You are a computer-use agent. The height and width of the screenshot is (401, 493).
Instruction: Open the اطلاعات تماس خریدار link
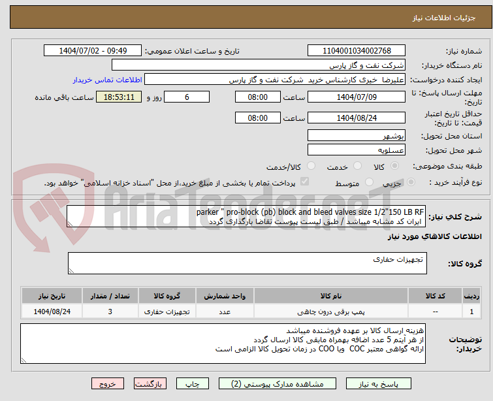108,80
